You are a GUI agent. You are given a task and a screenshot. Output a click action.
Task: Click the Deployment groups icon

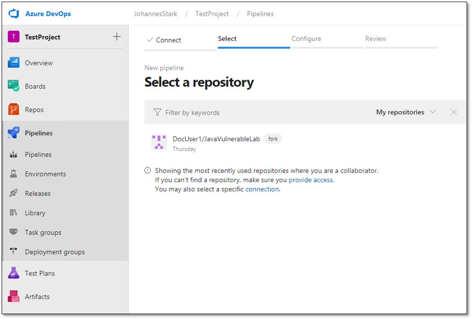coord(13,252)
